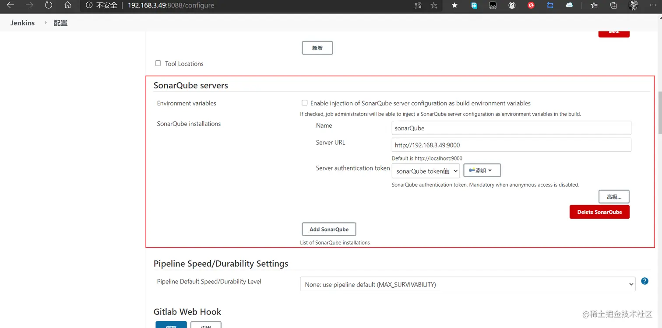The image size is (662, 328).
Task: Open the blue document-arrow extension icon
Action: coord(474,5)
